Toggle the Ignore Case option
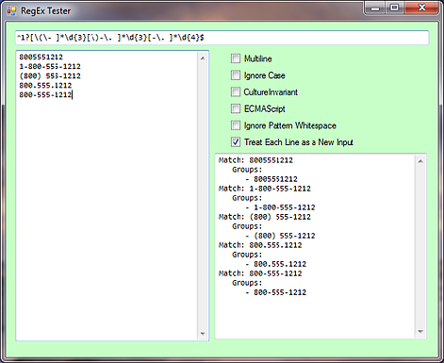The height and width of the screenshot is (363, 444). point(236,75)
